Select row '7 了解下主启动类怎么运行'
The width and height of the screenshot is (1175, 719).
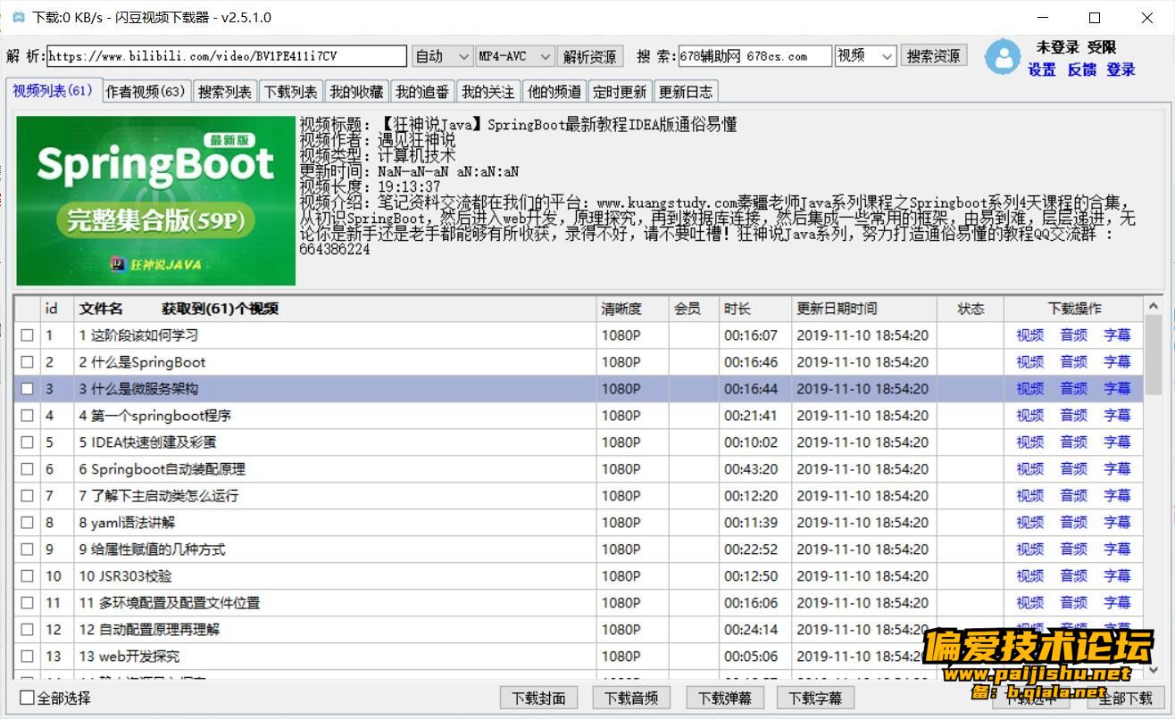click(x=579, y=496)
